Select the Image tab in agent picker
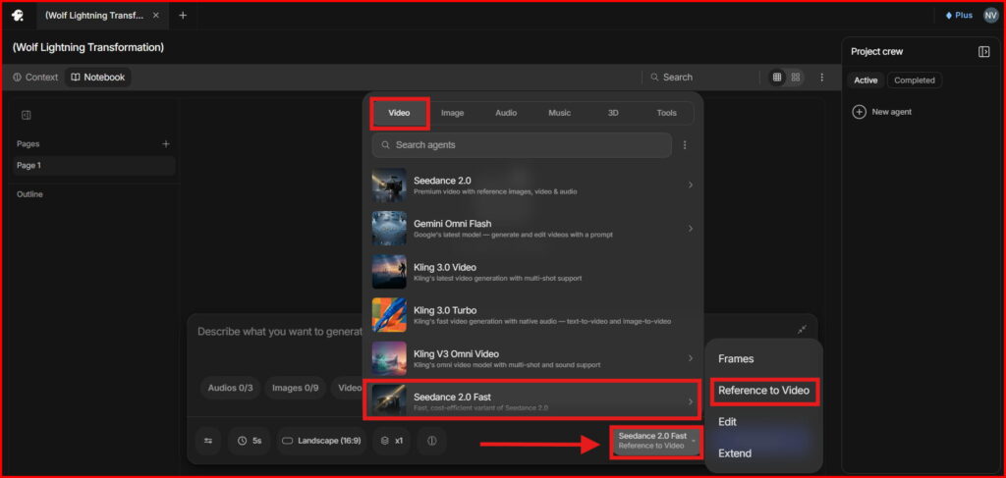1006x478 pixels. pyautogui.click(x=452, y=113)
